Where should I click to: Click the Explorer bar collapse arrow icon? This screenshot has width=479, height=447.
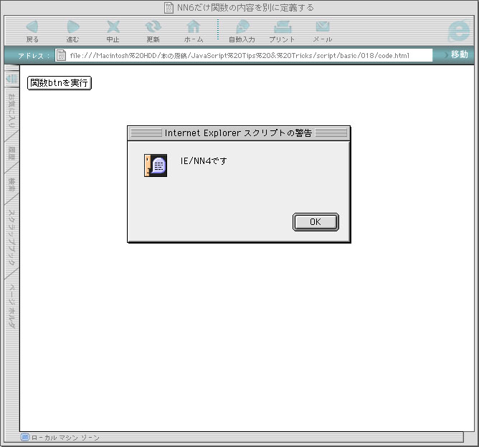click(x=12, y=79)
